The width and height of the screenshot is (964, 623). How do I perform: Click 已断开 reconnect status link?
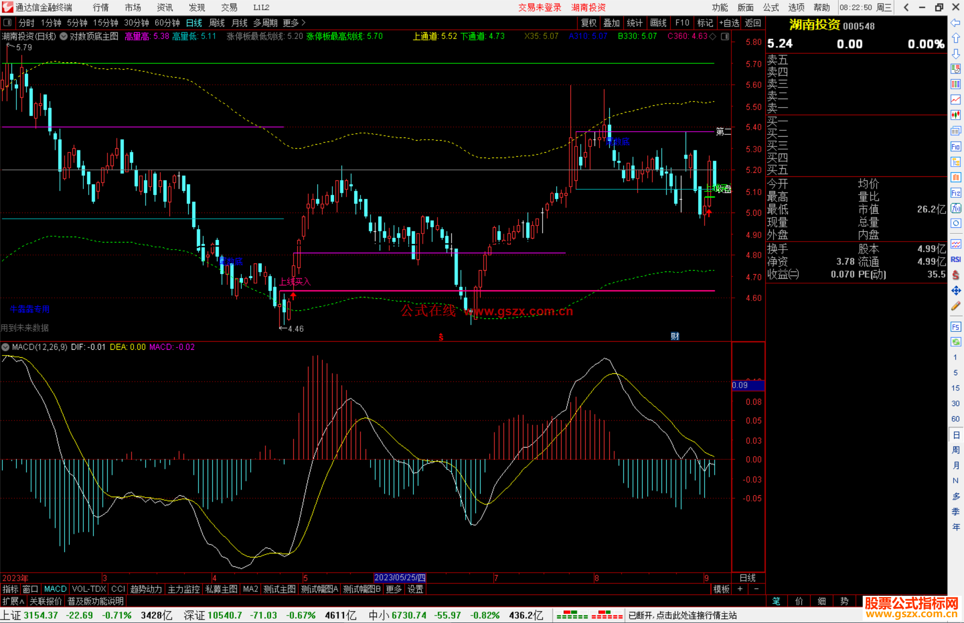[682, 615]
